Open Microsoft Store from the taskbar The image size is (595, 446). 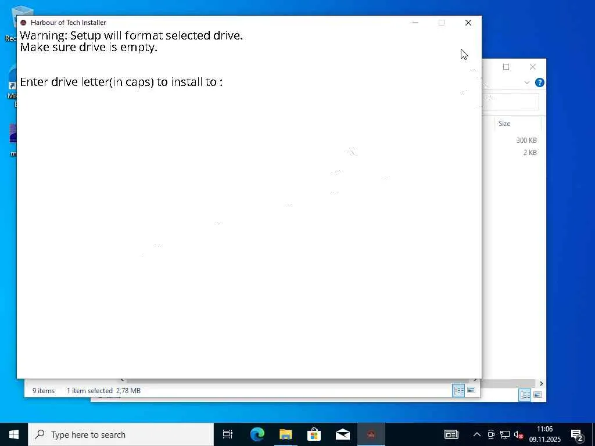[x=314, y=434]
